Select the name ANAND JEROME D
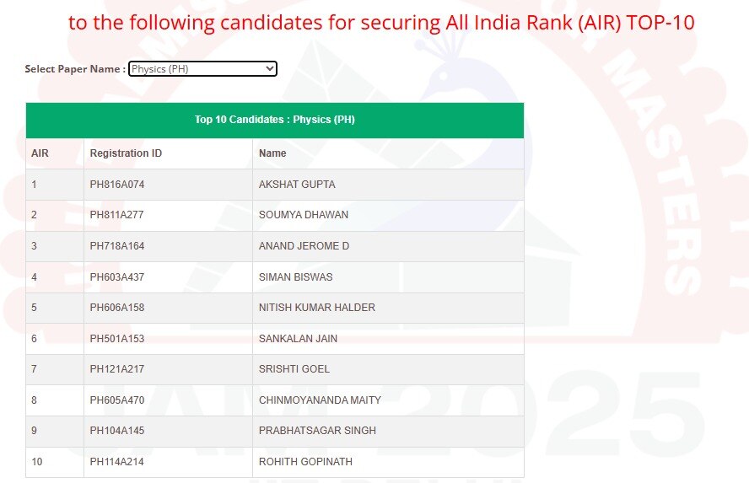 [x=304, y=246]
